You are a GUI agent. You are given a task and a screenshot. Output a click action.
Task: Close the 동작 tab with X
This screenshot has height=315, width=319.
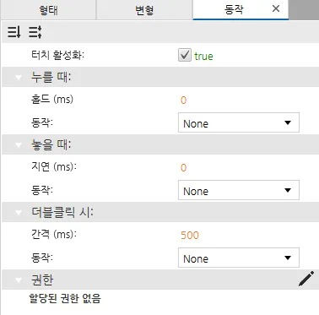coord(276,8)
